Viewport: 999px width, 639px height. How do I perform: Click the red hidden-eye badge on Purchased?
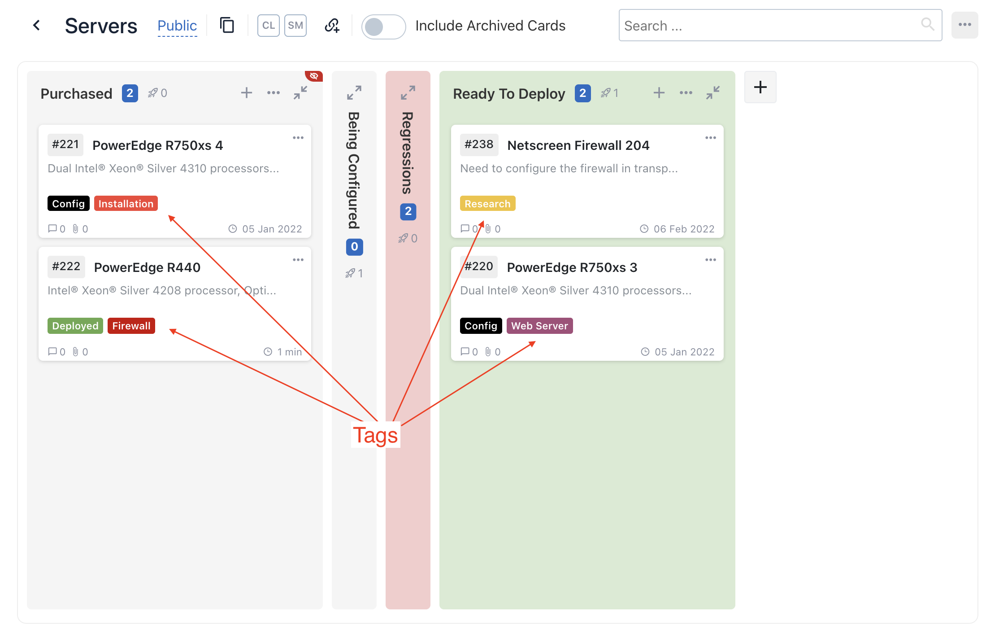[314, 75]
